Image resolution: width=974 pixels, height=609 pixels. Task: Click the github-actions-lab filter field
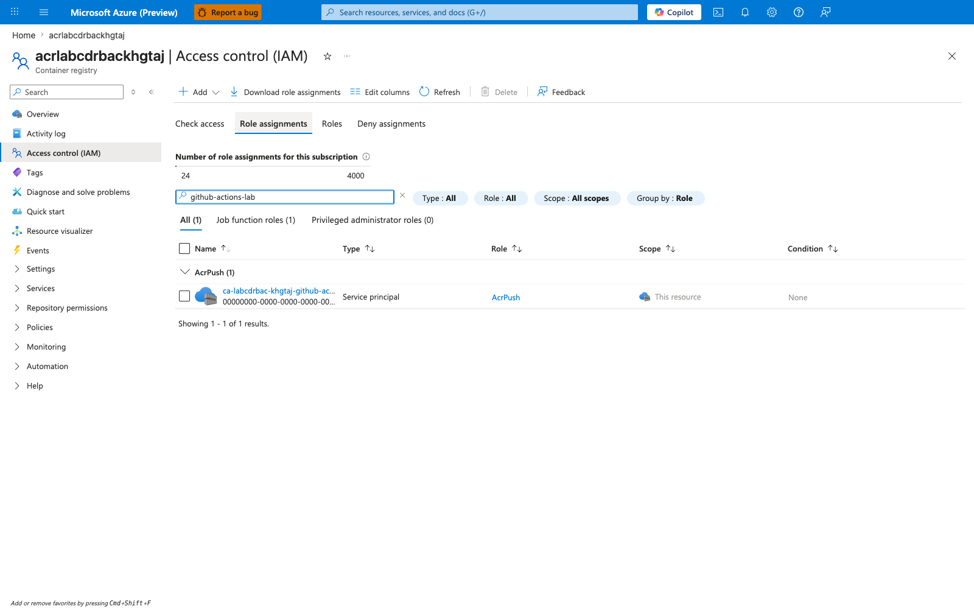285,197
